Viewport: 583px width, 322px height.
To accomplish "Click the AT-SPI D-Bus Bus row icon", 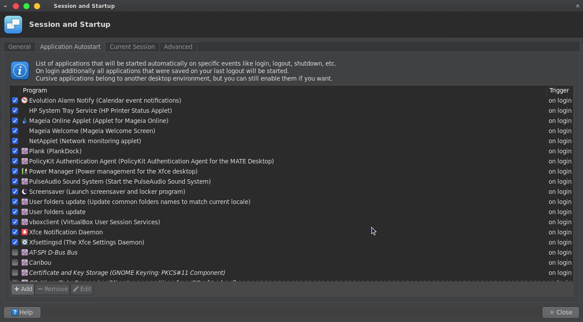I will point(25,252).
